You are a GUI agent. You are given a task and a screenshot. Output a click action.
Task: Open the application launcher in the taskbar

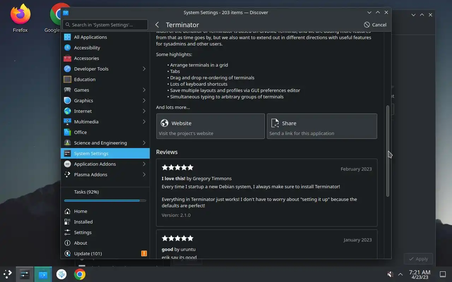8,274
